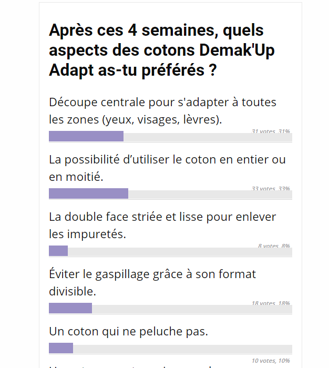Click purple filled part of the 10% result bar

[61, 348]
